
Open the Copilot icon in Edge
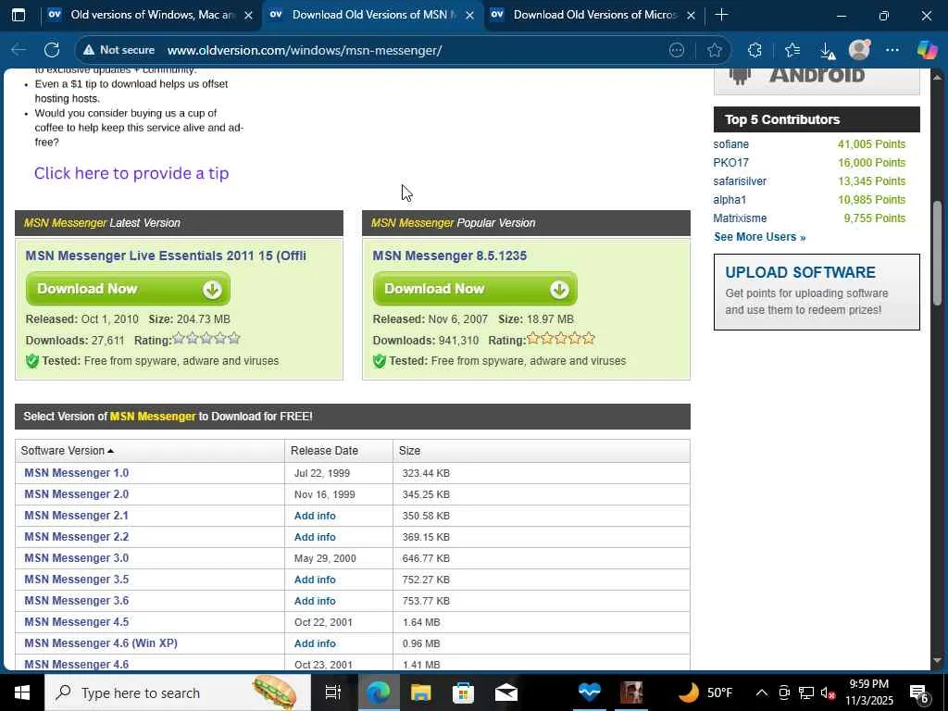coord(926,50)
